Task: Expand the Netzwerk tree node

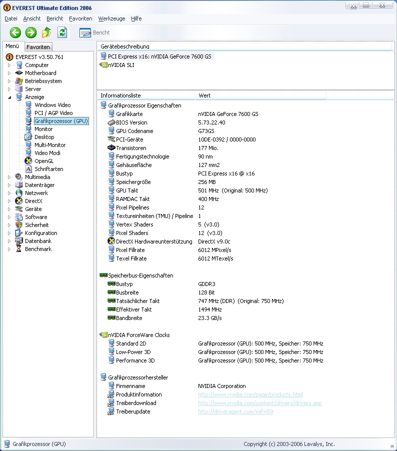Action: click(x=9, y=193)
